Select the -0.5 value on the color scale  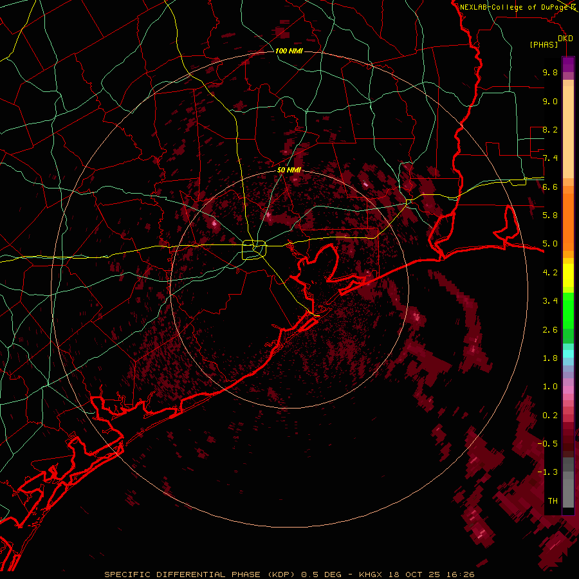547,444
